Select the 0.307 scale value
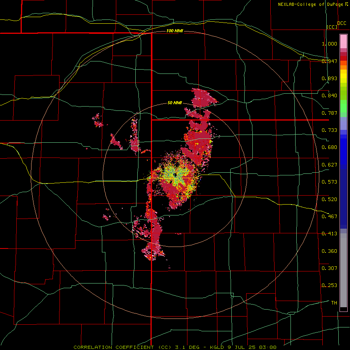Image resolution: width=350 pixels, height=350 pixels. (329, 268)
